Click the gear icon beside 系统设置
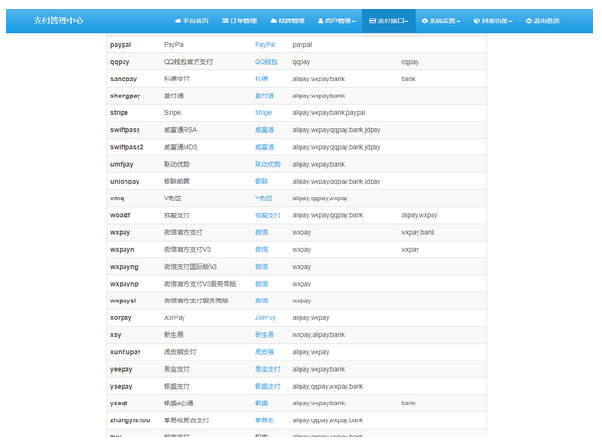The image size is (602, 441). click(x=425, y=20)
